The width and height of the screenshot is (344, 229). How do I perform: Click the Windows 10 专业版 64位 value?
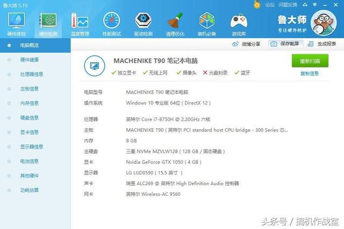tap(168, 103)
